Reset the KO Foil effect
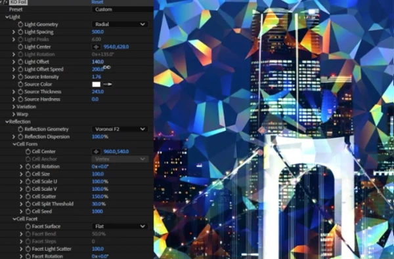The width and height of the screenshot is (394, 259). [97, 2]
